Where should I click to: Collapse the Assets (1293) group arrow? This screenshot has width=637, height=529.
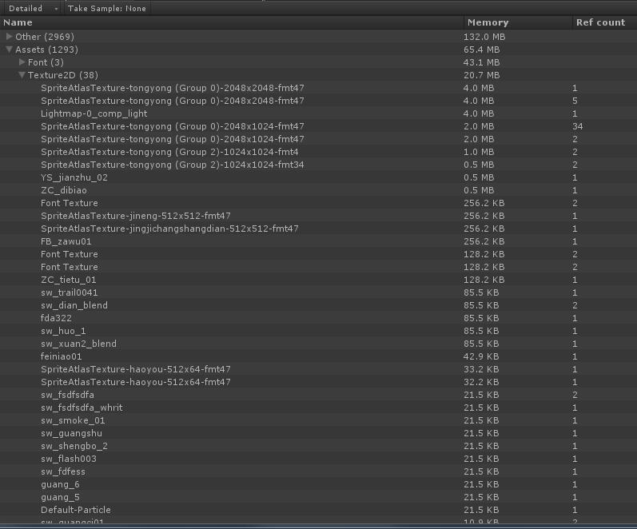[x=9, y=50]
